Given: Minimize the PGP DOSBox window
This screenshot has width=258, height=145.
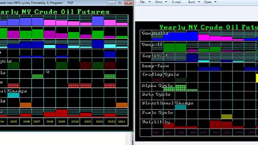Looking at the screenshot, I should tap(111, 3).
